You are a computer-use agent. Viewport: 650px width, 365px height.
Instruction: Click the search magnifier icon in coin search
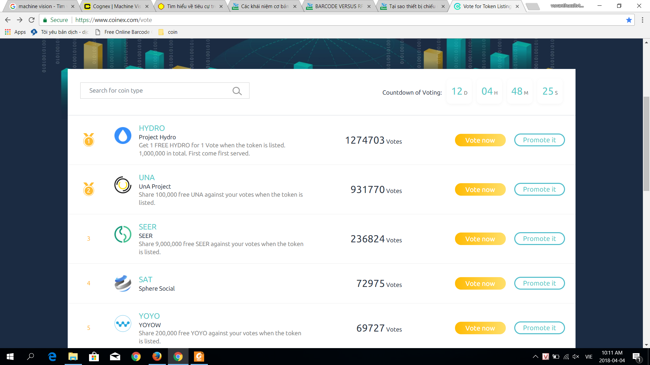click(x=237, y=91)
